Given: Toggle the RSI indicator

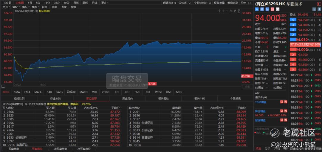Looking at the screenshot, I should point(148,92).
